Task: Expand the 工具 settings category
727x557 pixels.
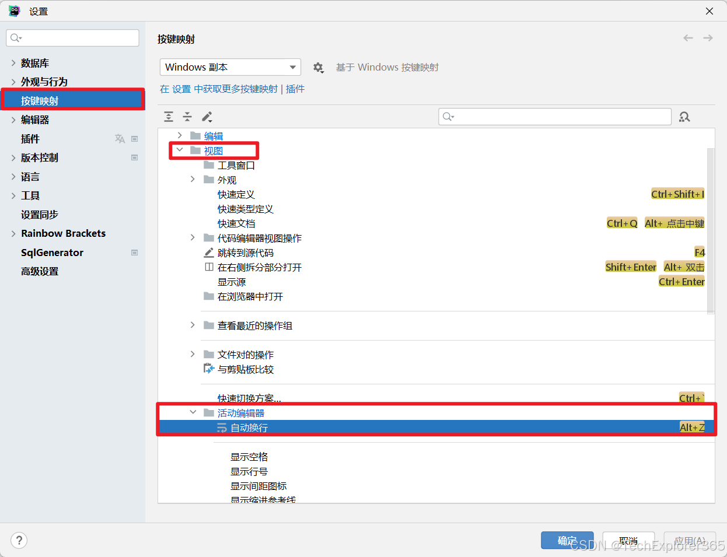Action: click(x=13, y=195)
